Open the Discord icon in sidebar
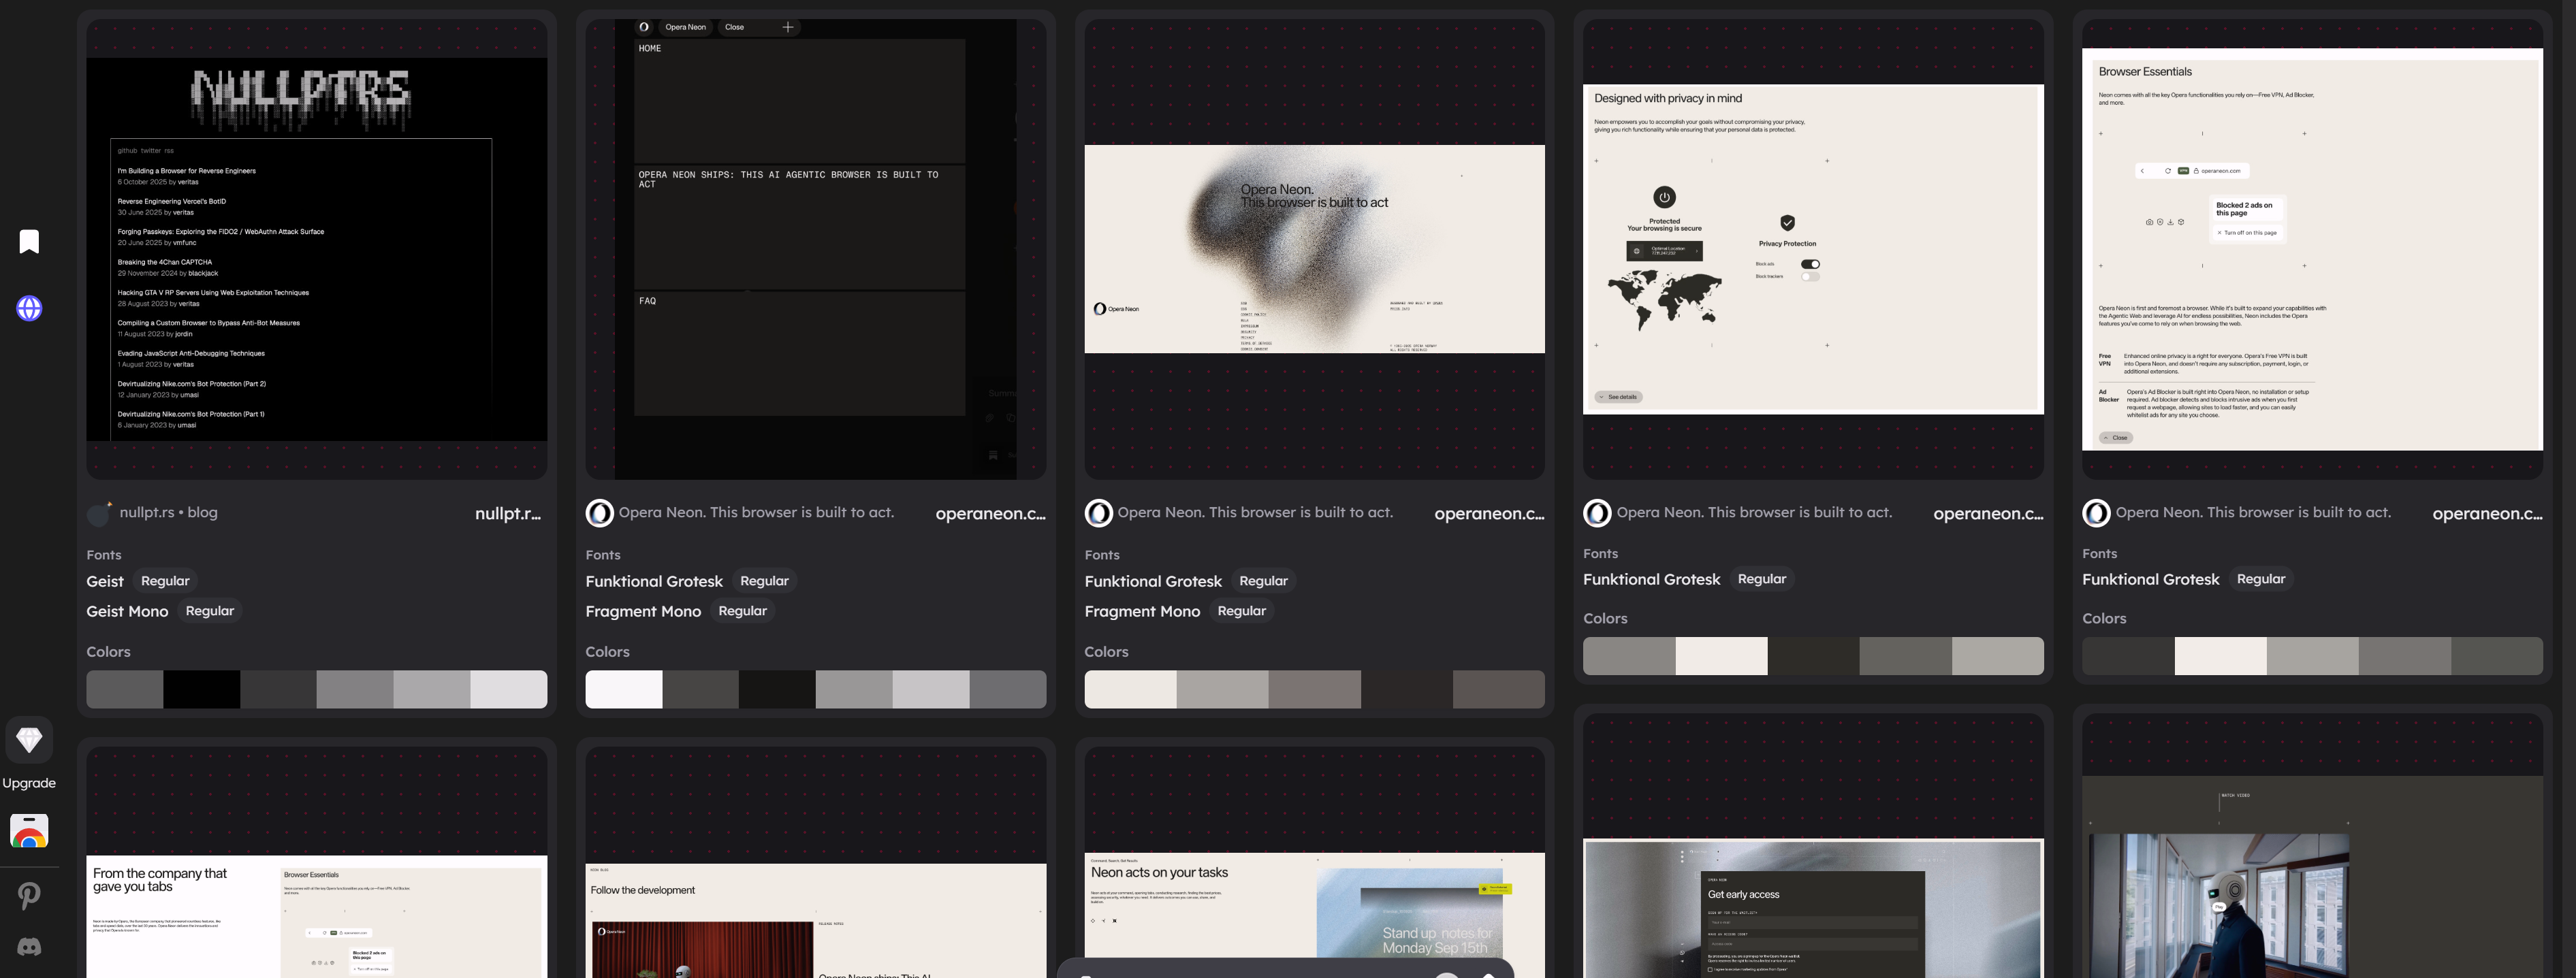The width and height of the screenshot is (2576, 978). click(29, 947)
